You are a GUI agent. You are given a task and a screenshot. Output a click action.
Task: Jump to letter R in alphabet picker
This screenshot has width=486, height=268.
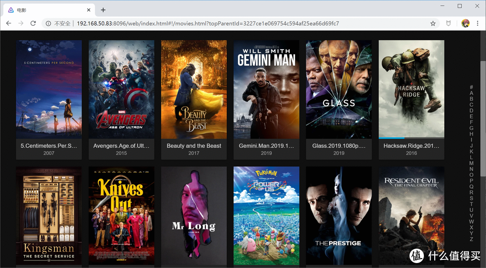click(x=472, y=193)
